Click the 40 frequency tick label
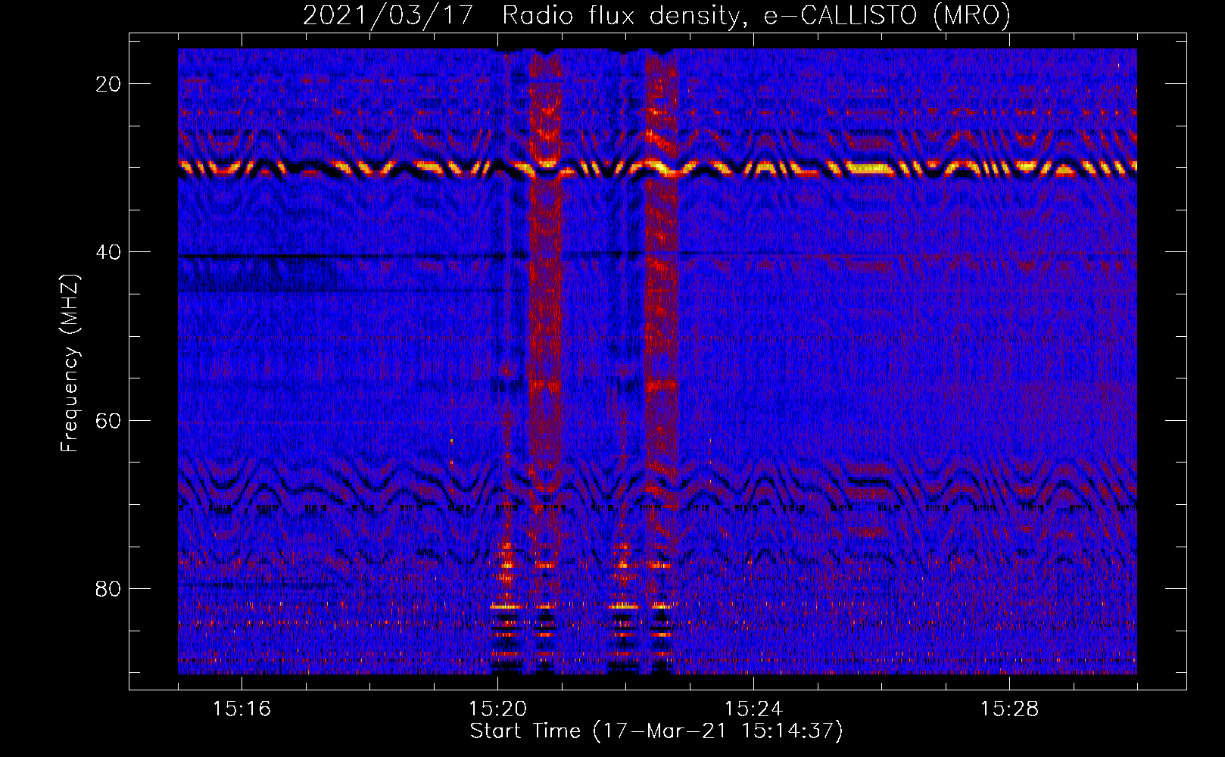 click(x=108, y=252)
